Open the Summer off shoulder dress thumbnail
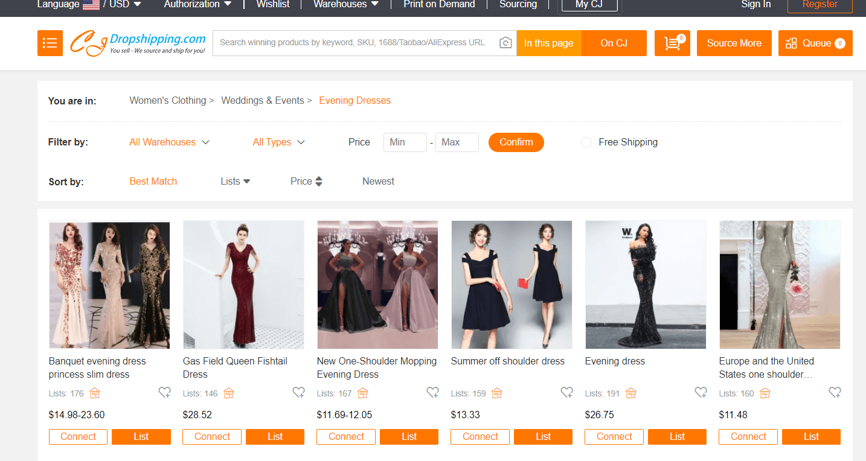Screen dimensions: 866x461 tap(512, 285)
